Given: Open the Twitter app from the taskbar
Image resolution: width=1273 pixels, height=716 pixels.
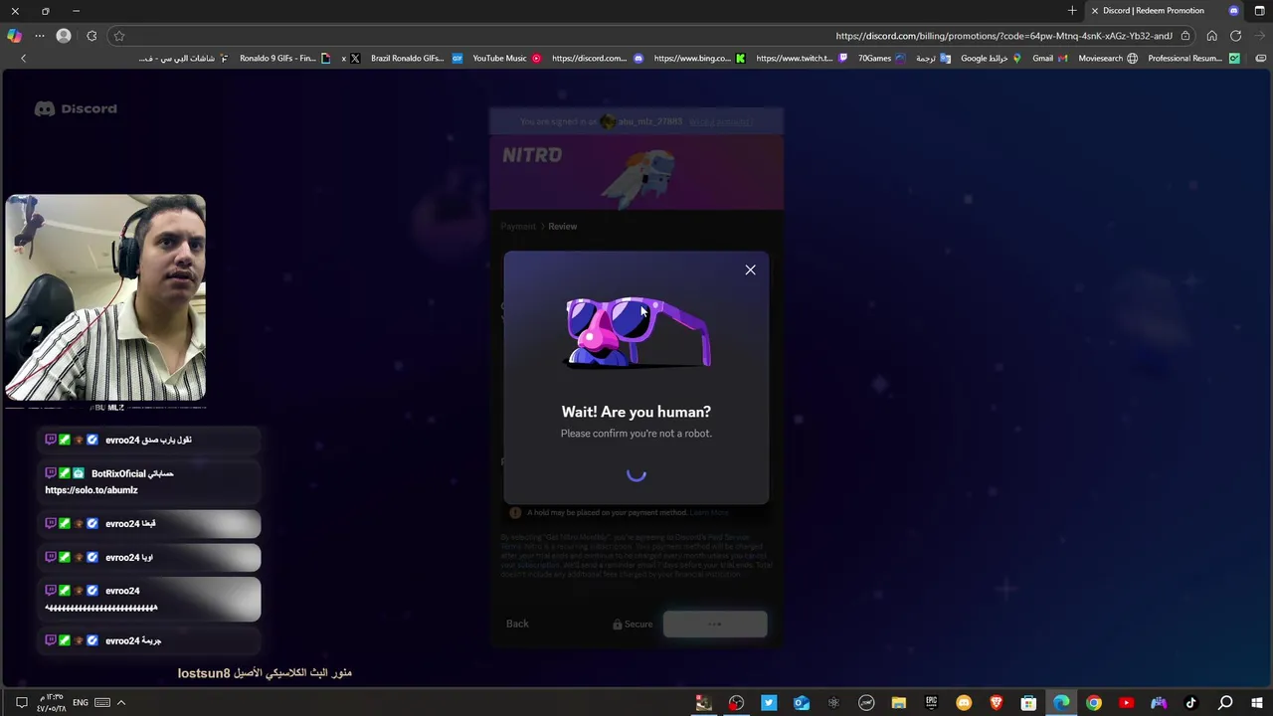Looking at the screenshot, I should pos(769,703).
